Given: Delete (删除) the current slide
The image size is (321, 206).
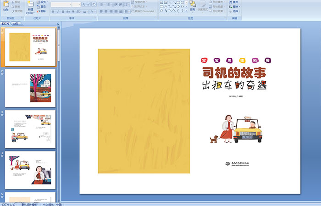Looking at the screenshot, I should click(41, 11).
